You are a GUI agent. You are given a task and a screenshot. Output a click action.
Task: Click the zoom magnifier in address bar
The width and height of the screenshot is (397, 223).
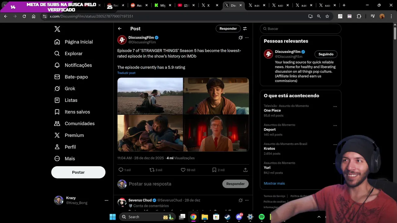(319, 16)
